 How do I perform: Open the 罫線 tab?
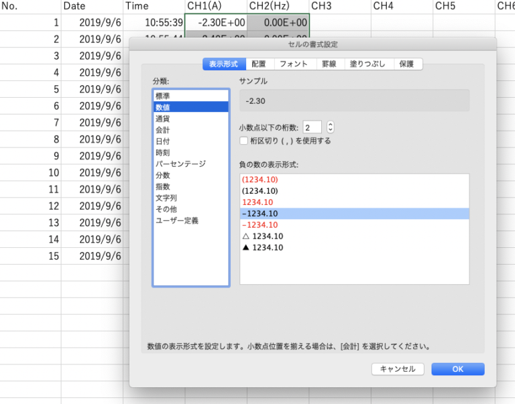(x=330, y=64)
